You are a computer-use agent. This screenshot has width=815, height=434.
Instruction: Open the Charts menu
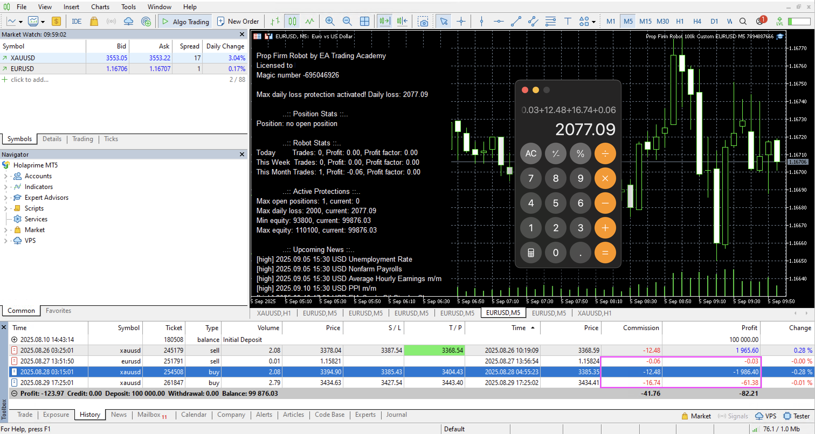pos(100,7)
